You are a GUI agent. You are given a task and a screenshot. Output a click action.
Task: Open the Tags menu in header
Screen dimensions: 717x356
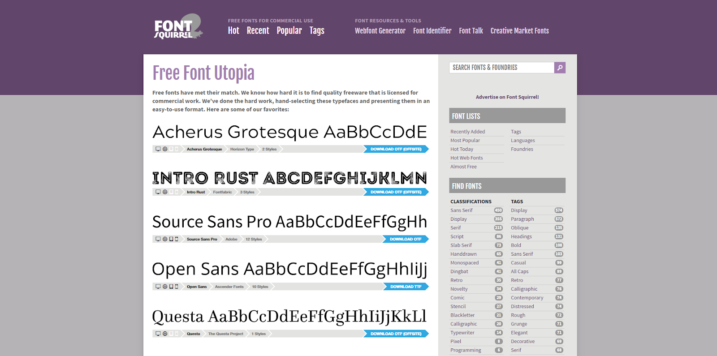tap(317, 31)
